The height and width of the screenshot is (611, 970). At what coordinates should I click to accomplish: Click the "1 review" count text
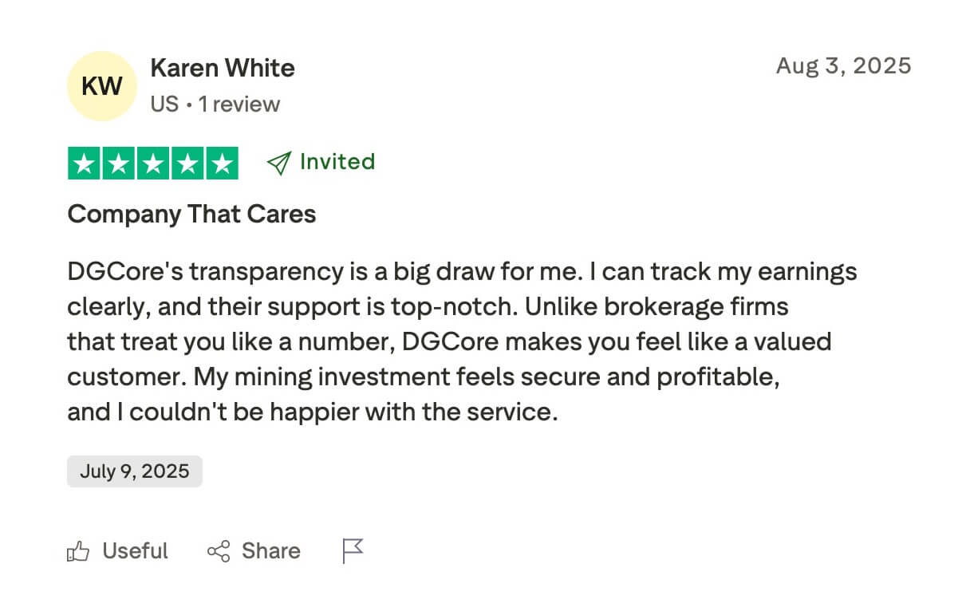coord(239,104)
